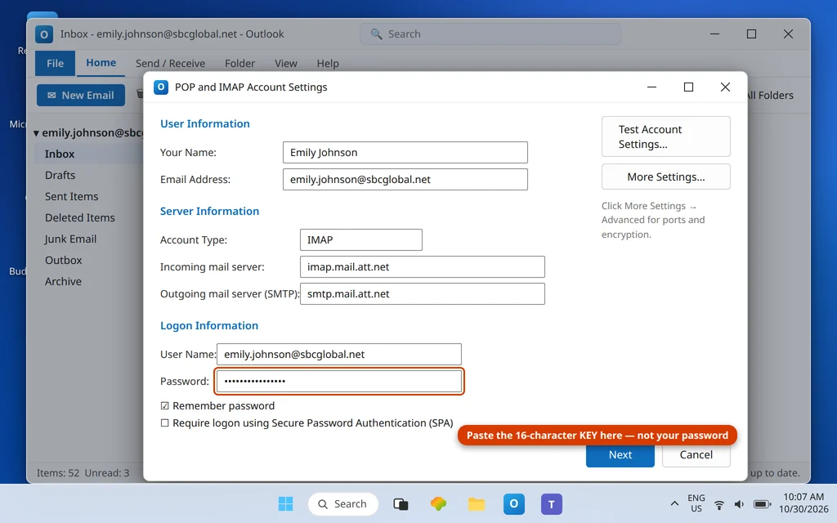Open the Help tab
This screenshot has height=523, width=837.
[x=328, y=63]
